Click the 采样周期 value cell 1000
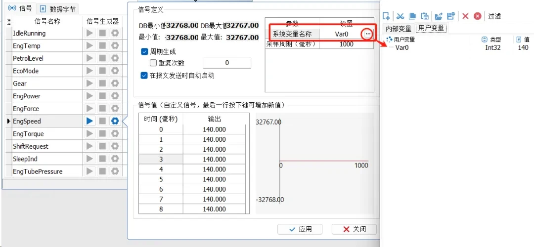Viewport: 534px width, 247px height. tap(346, 44)
